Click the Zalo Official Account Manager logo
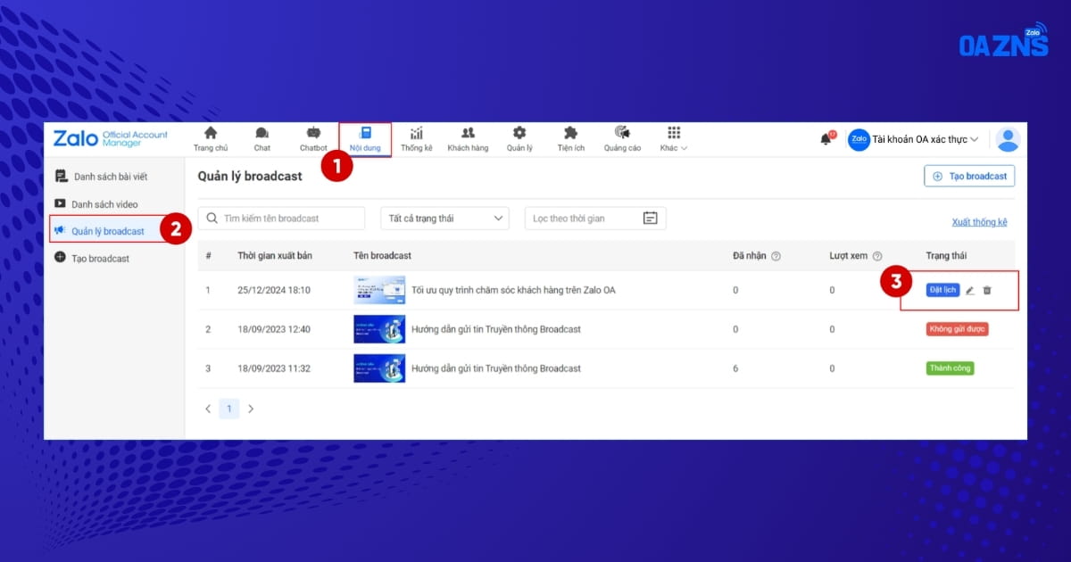The image size is (1071, 562). (x=110, y=139)
